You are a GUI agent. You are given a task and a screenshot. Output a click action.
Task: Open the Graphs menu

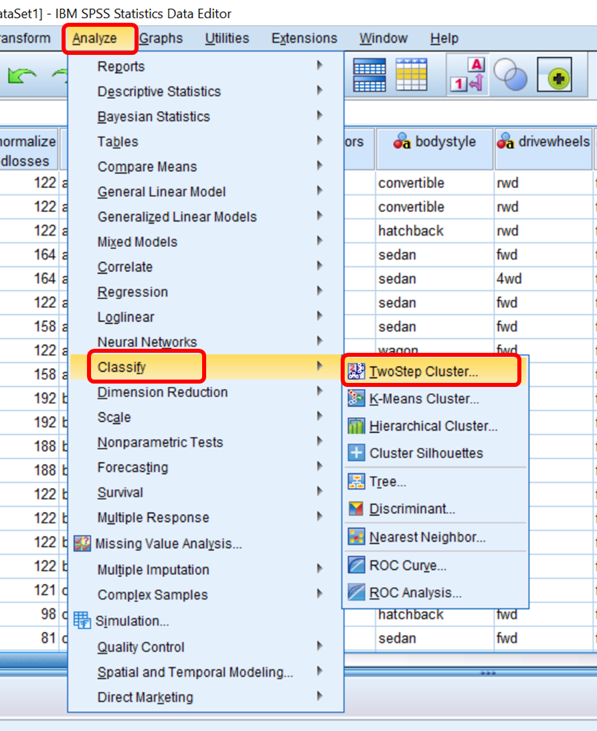[161, 38]
